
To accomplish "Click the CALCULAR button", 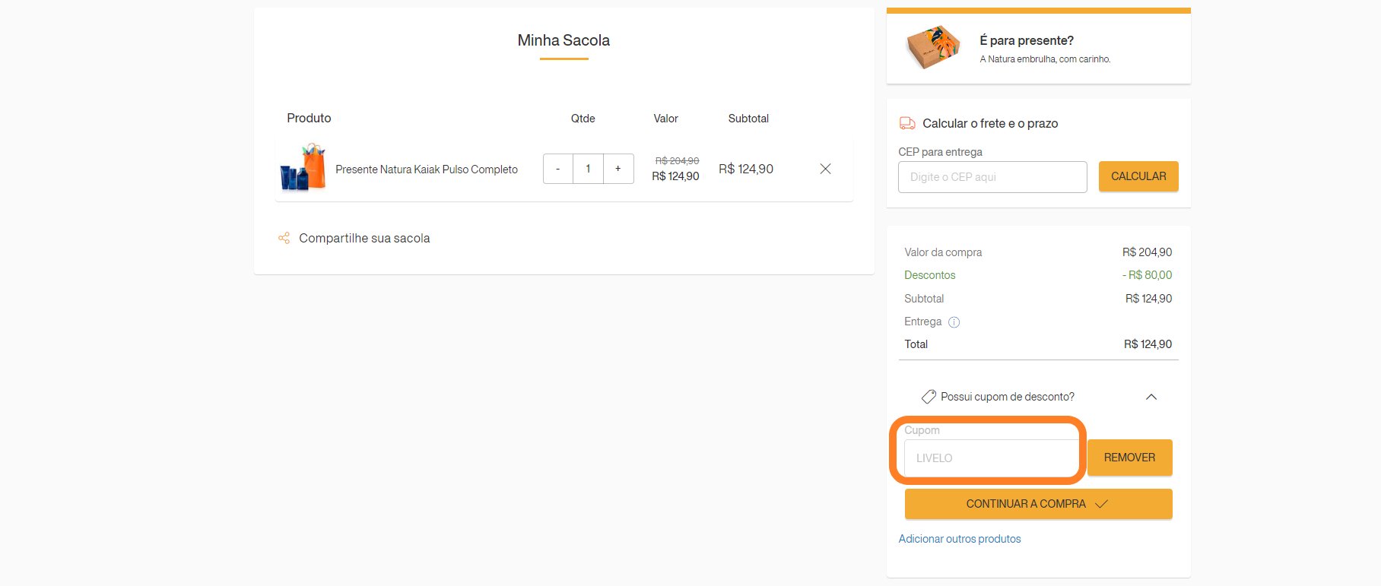I will (x=1138, y=176).
